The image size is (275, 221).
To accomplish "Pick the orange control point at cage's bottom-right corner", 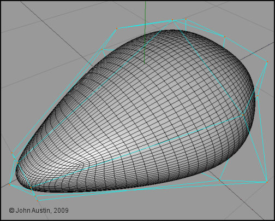I will click(267, 182).
